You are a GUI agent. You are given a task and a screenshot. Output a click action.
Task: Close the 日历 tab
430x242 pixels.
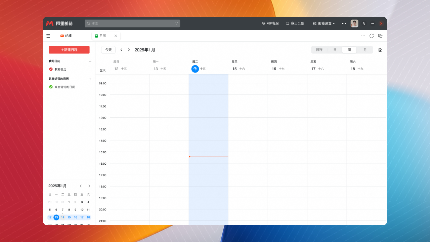point(116,36)
